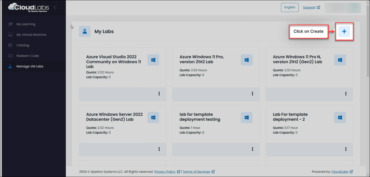
Task: Click the blurred user account area
Action: pyautogui.click(x=343, y=8)
